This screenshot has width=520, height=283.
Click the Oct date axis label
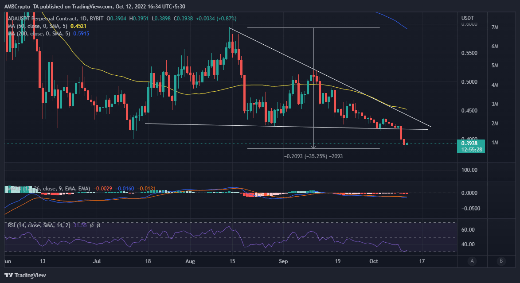[374, 261]
